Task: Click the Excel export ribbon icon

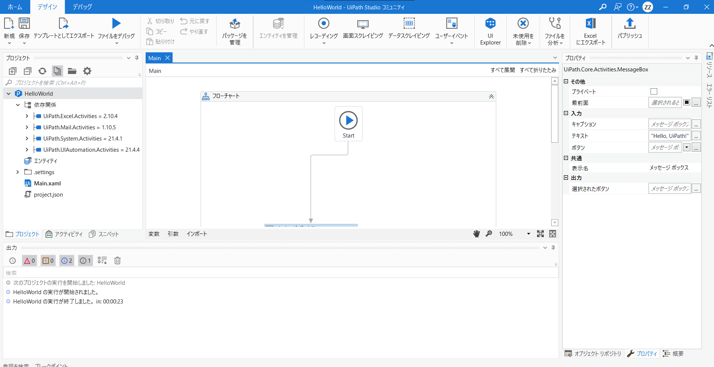Action: (590, 31)
